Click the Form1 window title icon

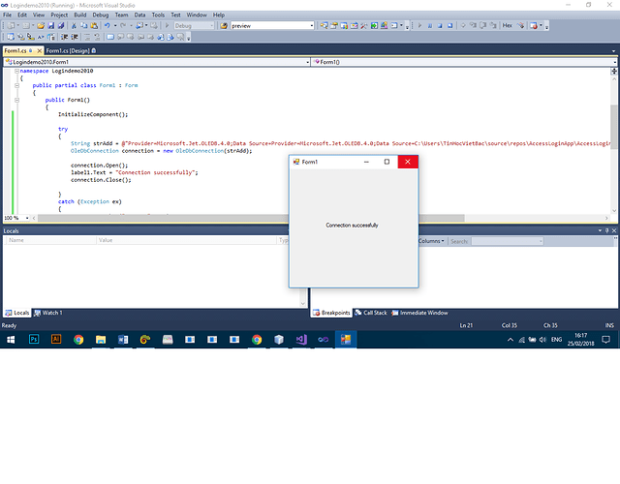[x=296, y=162]
